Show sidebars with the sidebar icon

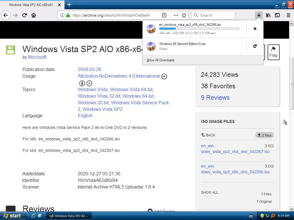[277, 15]
